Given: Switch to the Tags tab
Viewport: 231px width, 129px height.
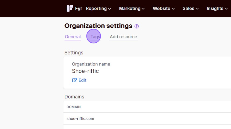Looking at the screenshot, I should click(x=95, y=37).
